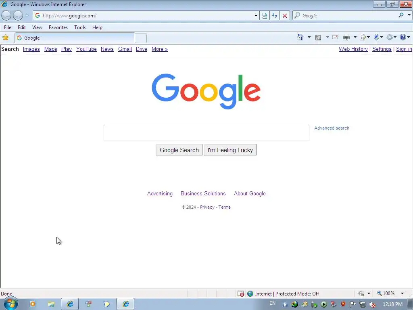Click the I'm Feeling Lucky button
This screenshot has height=310, width=413.
(230, 150)
